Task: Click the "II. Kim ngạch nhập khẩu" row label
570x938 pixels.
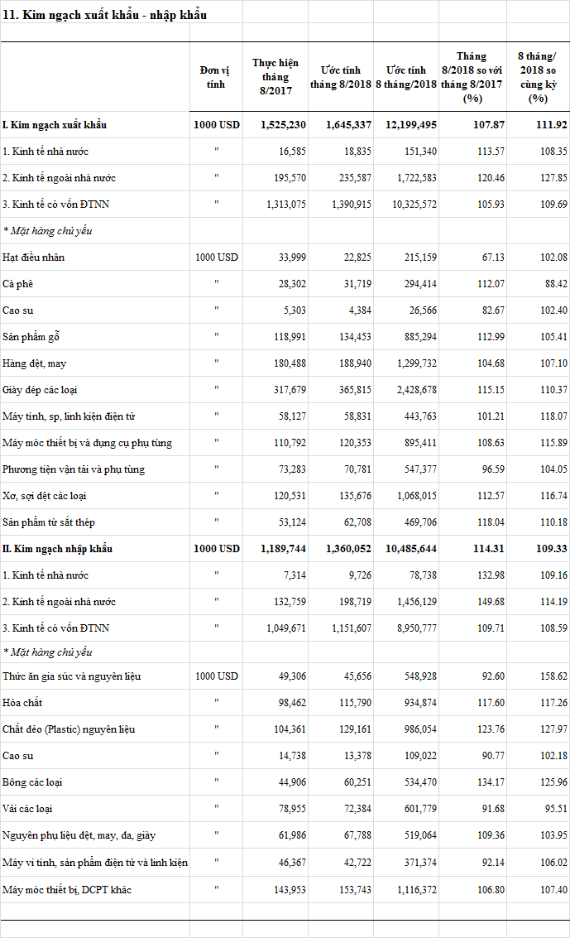Action: [57, 549]
